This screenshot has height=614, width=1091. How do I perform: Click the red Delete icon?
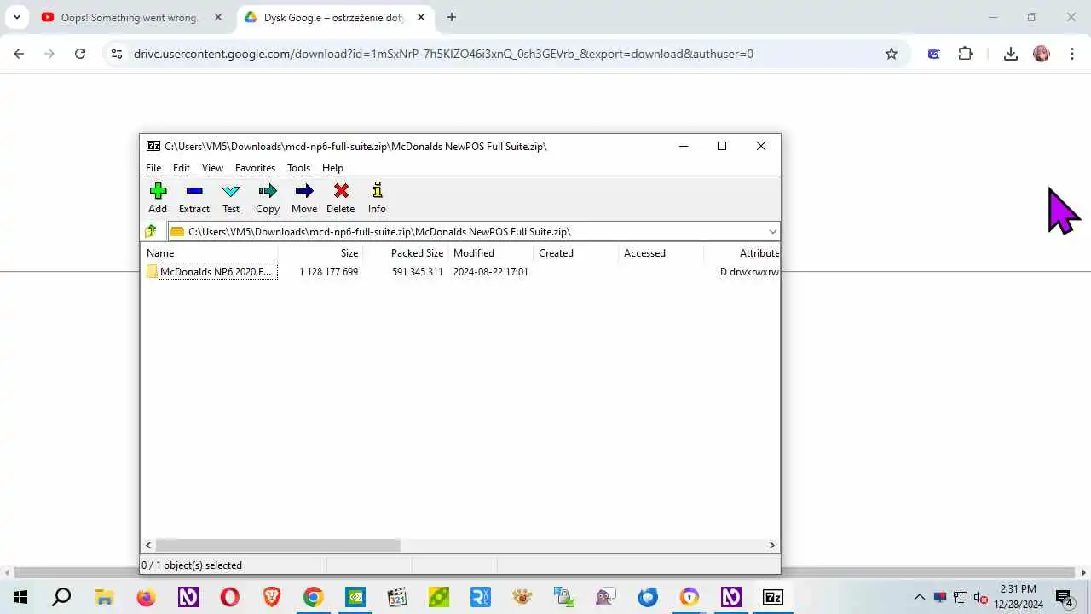[341, 198]
